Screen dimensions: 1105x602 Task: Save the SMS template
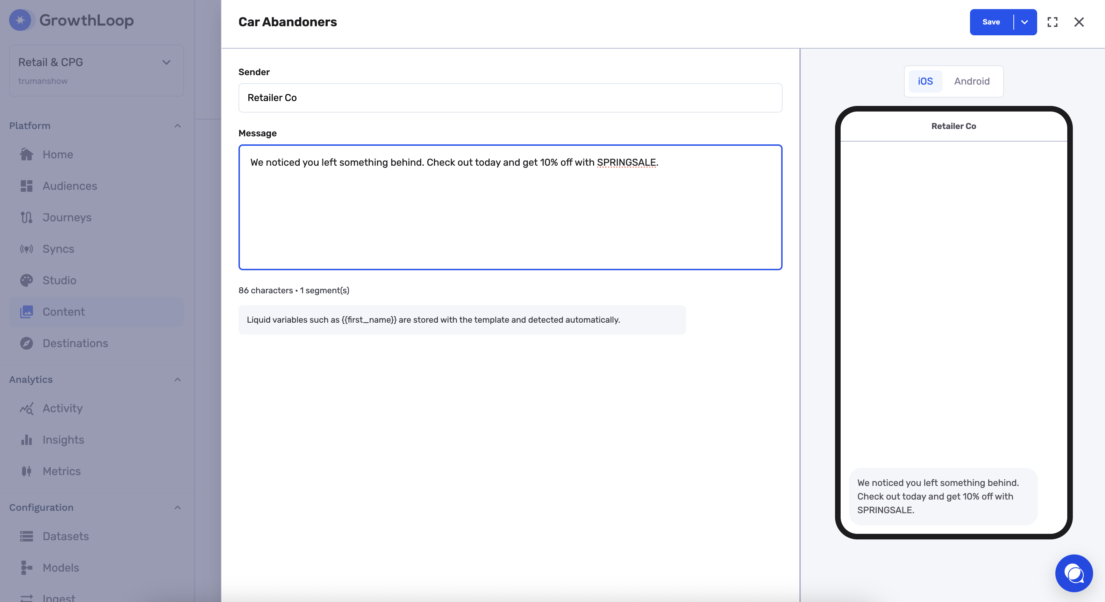tap(991, 22)
